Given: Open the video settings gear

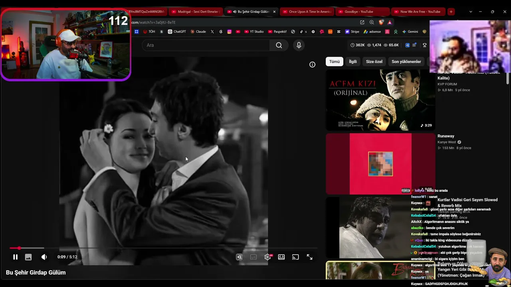Looking at the screenshot, I should 267,257.
